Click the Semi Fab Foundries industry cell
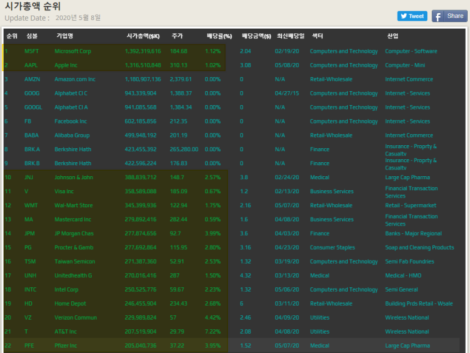Screen dimensions: 470x353 click(x=409, y=262)
